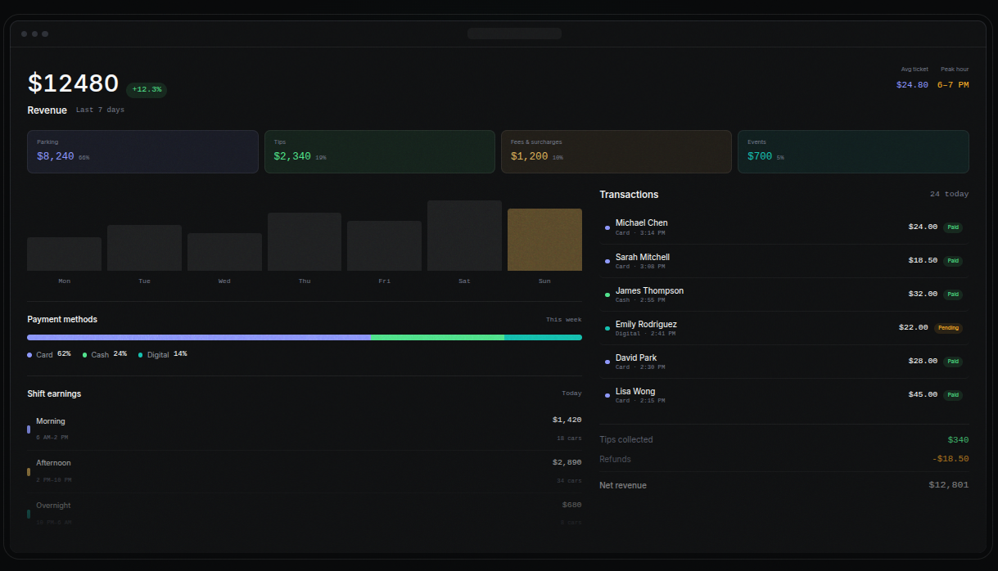
Task: Select the Morning shift row
Action: [x=305, y=429]
